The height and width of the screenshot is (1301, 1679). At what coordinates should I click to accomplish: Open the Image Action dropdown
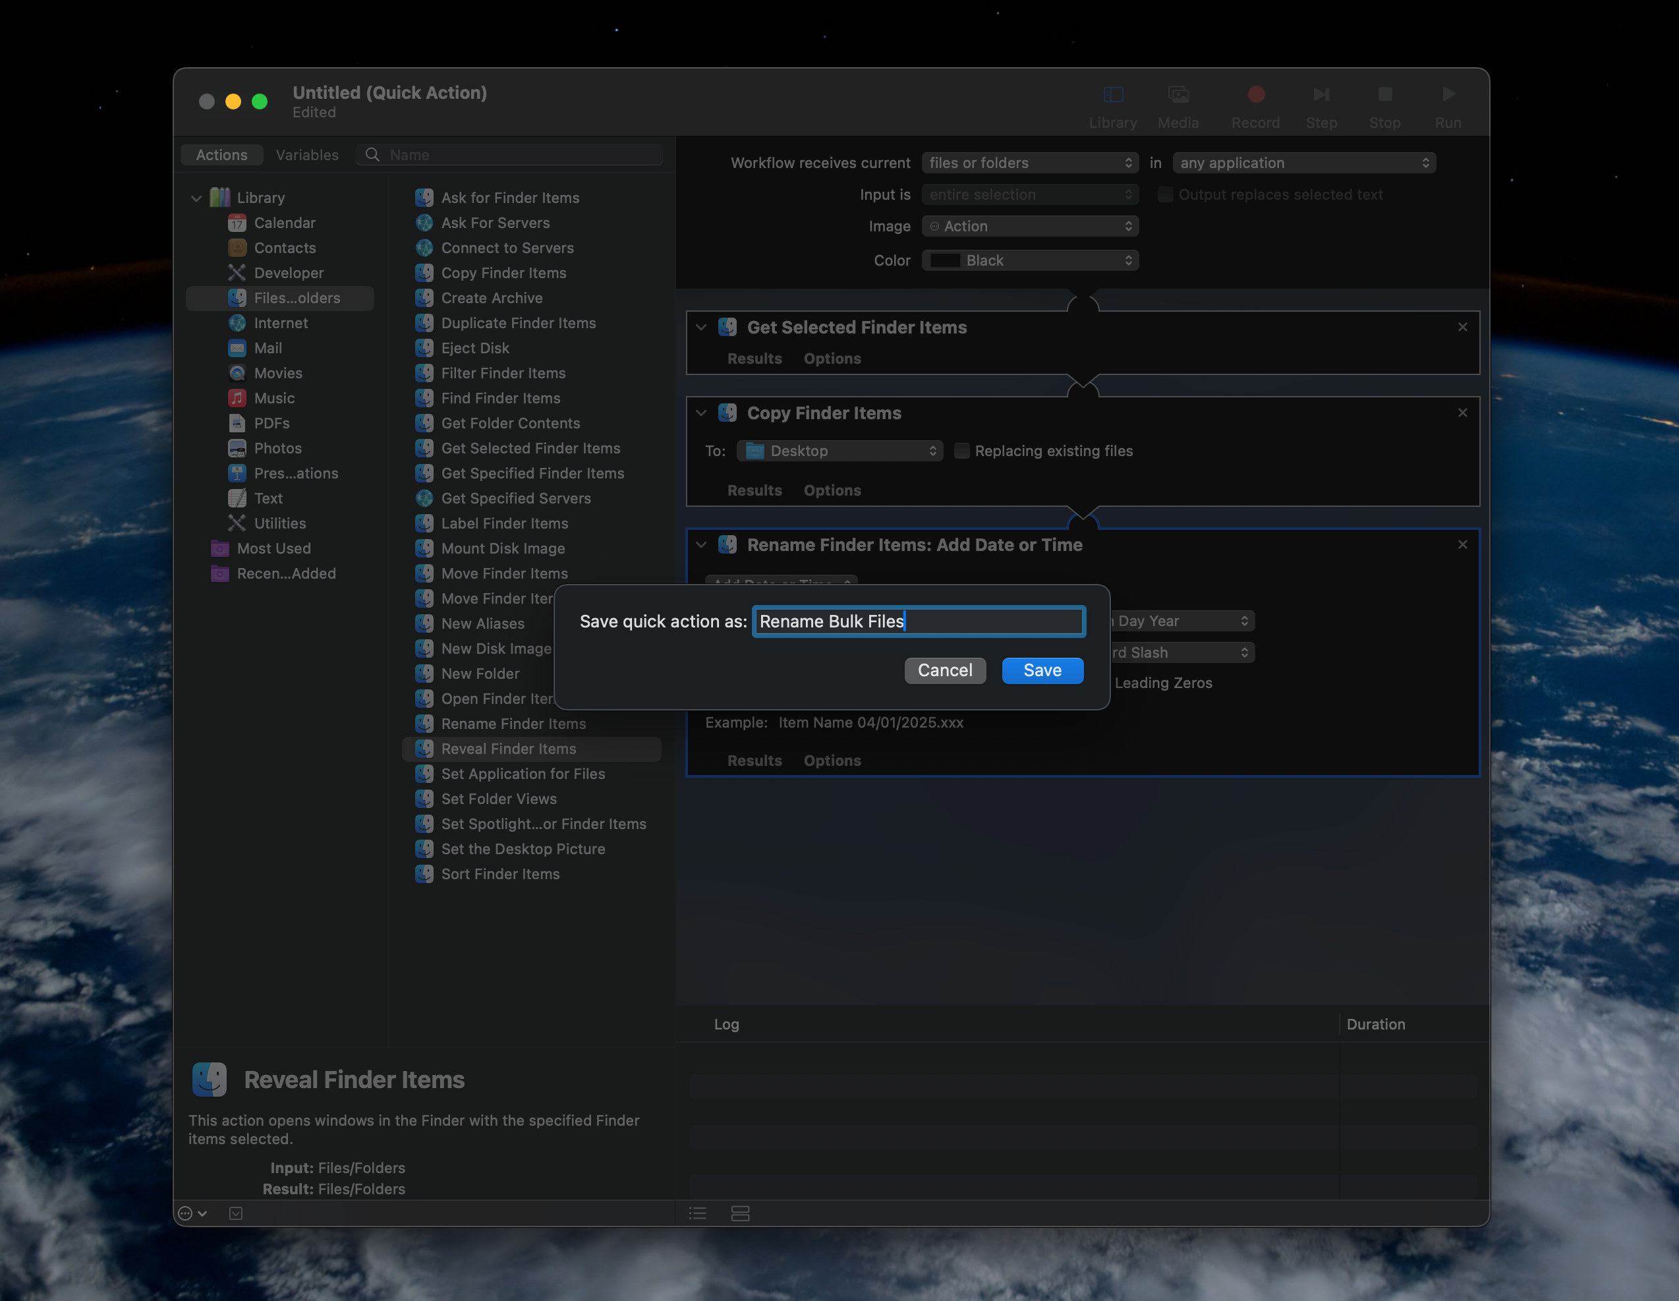tap(1030, 226)
